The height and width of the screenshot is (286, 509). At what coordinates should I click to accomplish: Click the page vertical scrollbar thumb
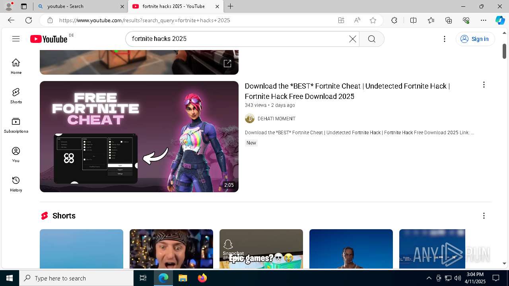click(x=504, y=51)
